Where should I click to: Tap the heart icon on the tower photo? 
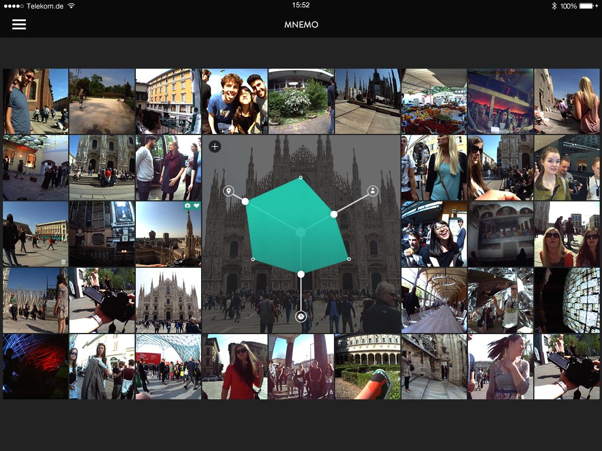pyautogui.click(x=196, y=206)
